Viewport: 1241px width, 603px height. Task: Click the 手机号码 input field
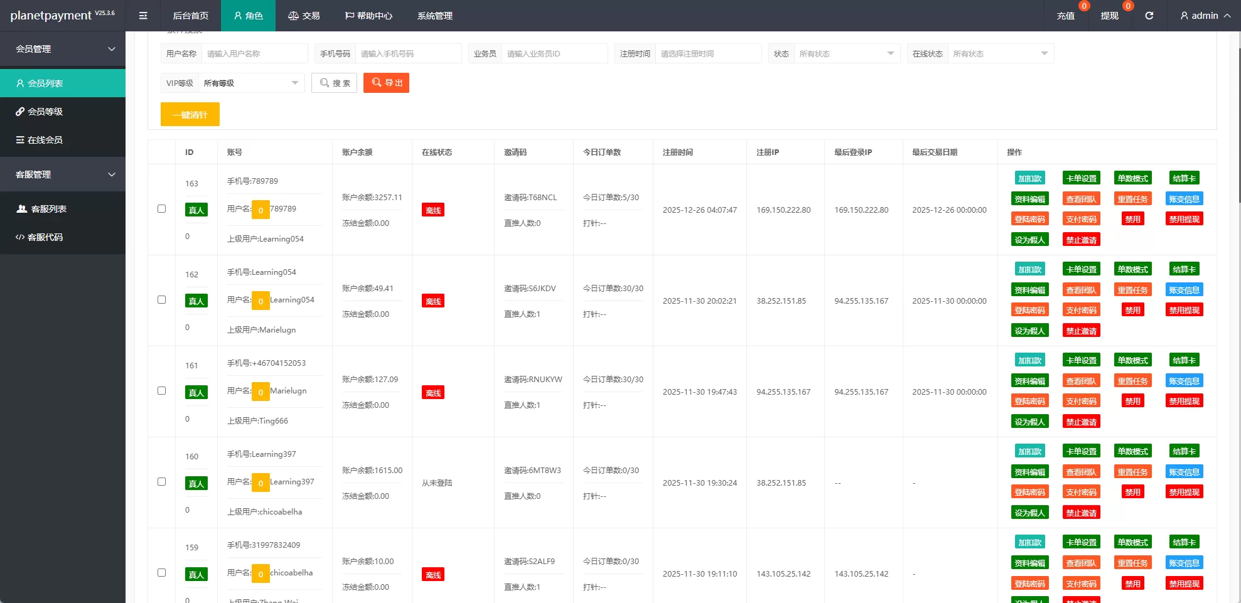coord(409,53)
